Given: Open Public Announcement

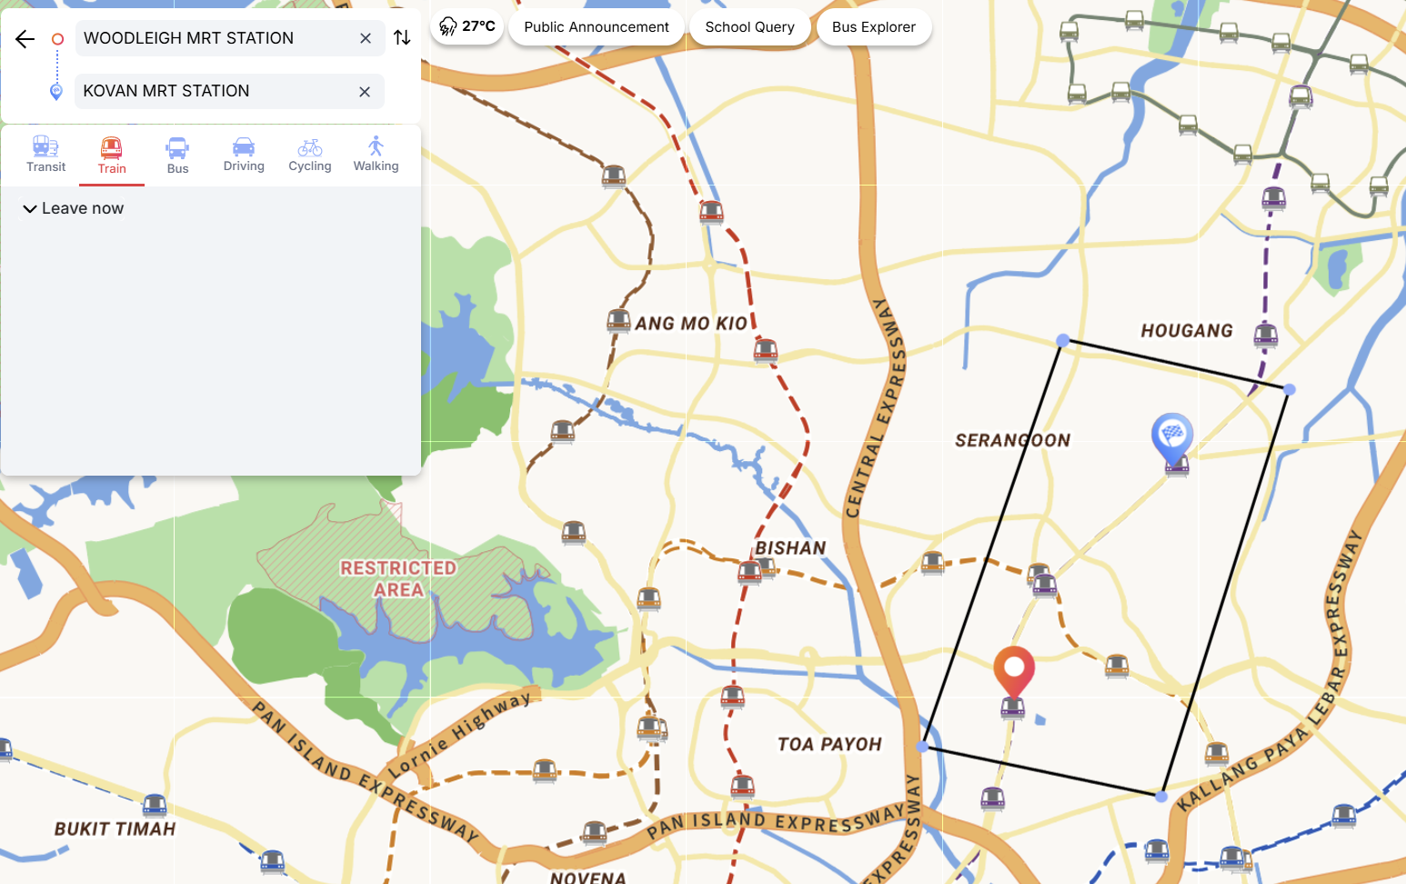Looking at the screenshot, I should point(597,27).
